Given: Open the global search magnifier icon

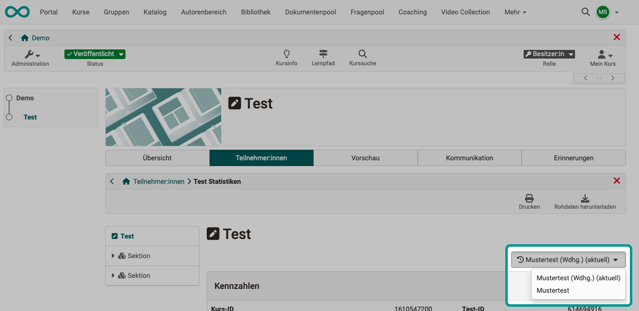Looking at the screenshot, I should [585, 12].
